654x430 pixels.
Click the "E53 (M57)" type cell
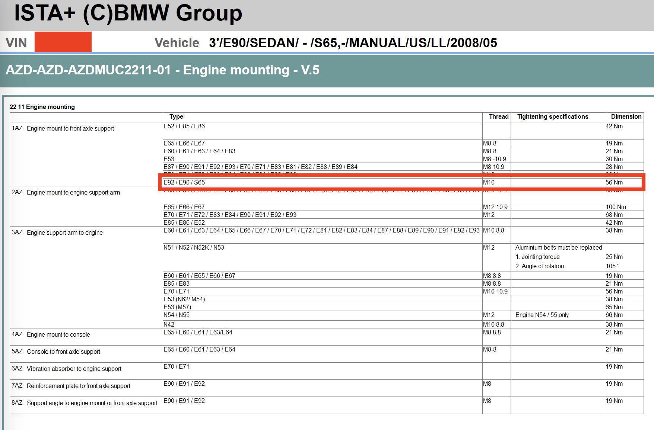coord(177,307)
